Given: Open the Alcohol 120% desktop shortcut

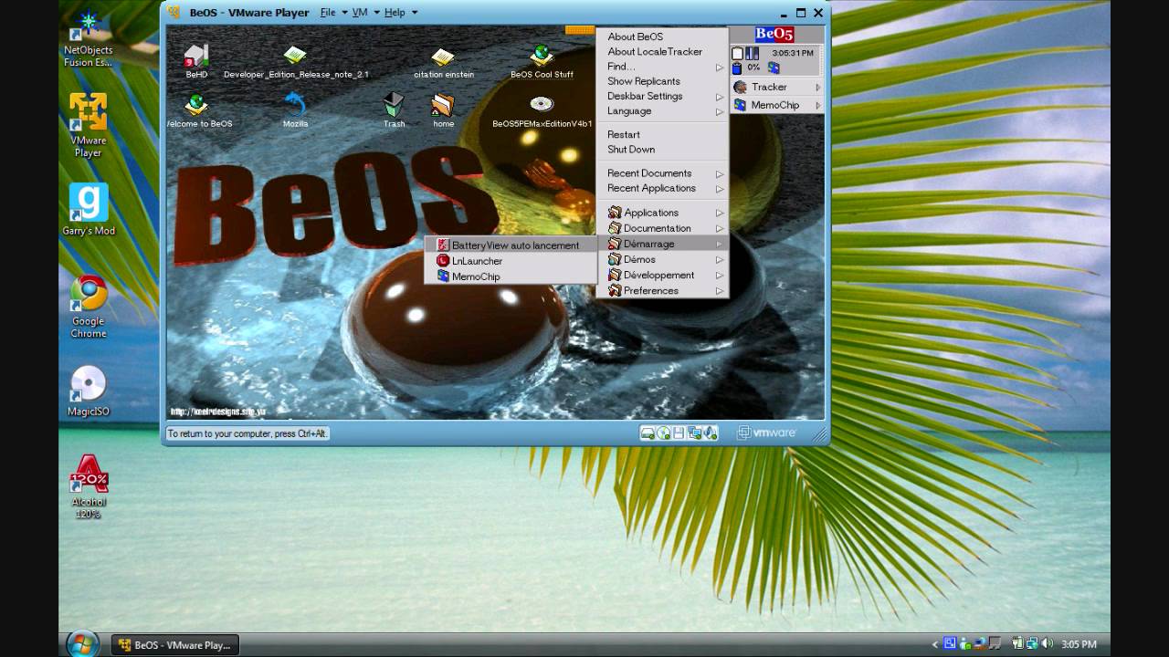Looking at the screenshot, I should click(x=89, y=487).
